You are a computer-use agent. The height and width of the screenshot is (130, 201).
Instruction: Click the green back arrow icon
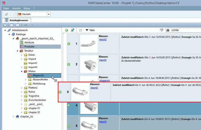25,25
